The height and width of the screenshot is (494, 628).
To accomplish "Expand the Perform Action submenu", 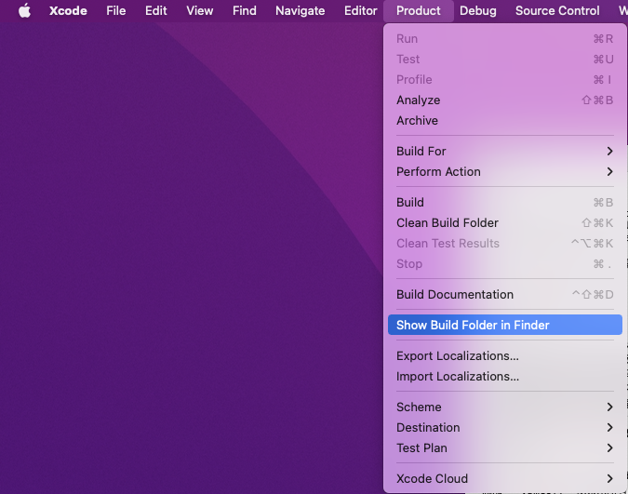I will (504, 172).
